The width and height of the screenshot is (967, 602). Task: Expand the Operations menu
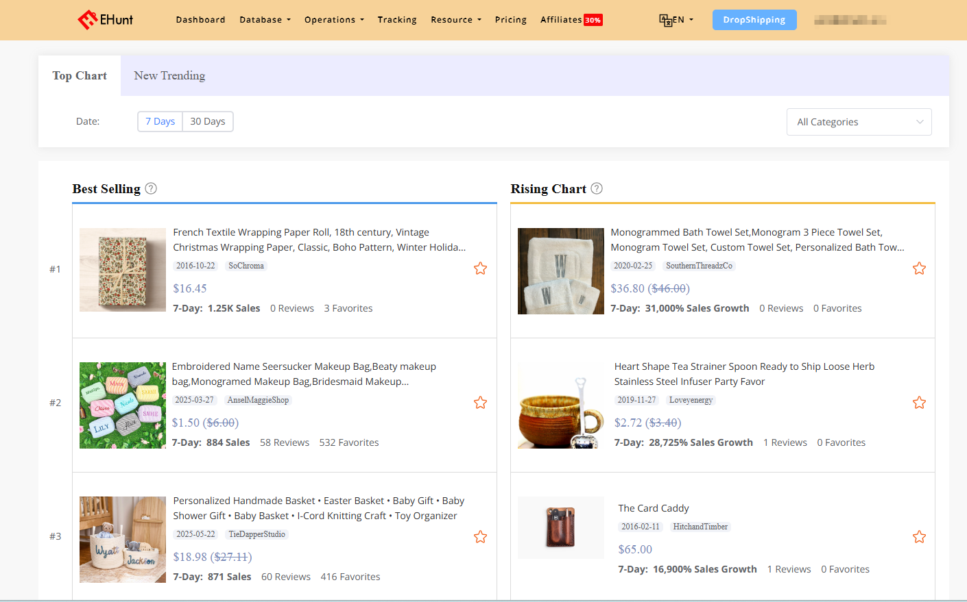[334, 20]
